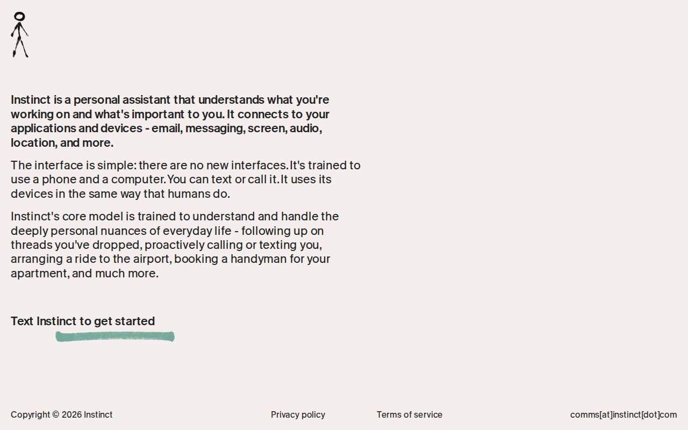Click the bold line 'location, and more.'
Screen dimensions: 688x430
[x=62, y=143]
